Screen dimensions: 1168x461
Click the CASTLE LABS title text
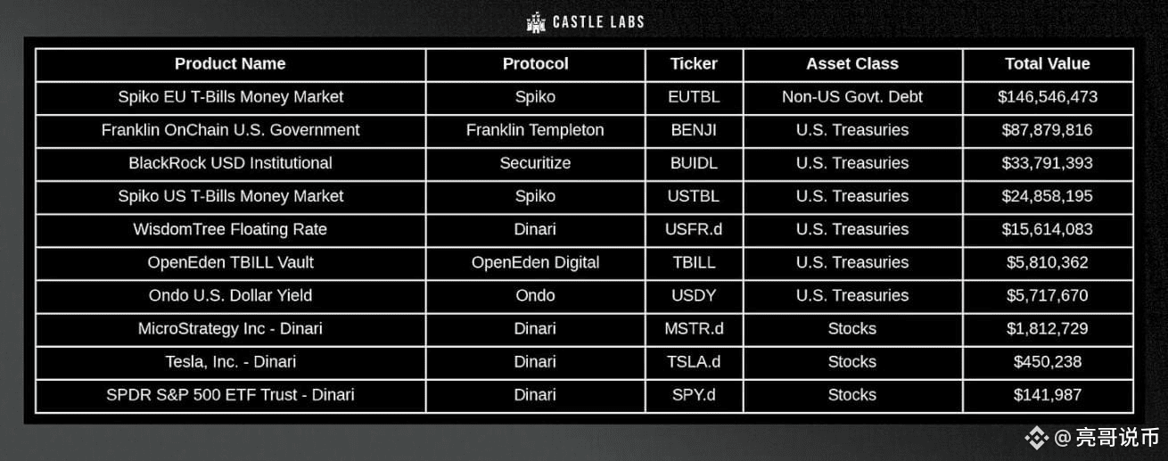(597, 21)
